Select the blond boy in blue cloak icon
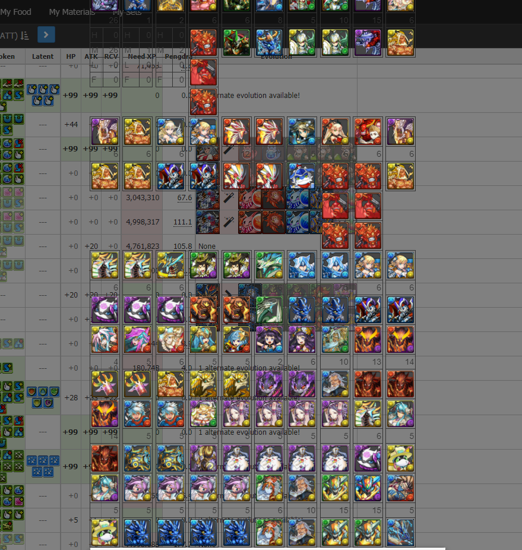Viewport: 522px width, 550px height. [302, 131]
